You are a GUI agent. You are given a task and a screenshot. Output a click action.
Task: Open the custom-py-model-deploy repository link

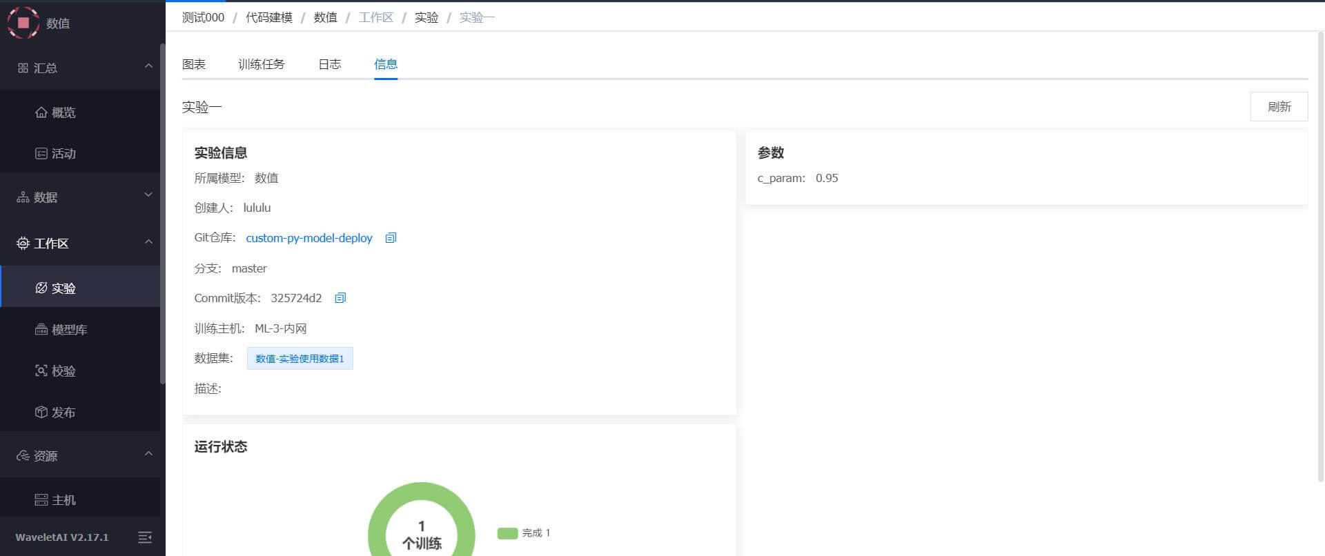click(x=309, y=238)
